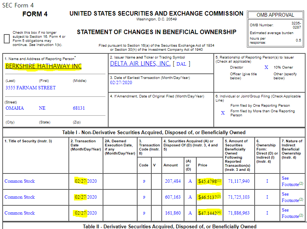Viewport: 307px width, 229px height.
Task: Click the 'Price' column header
Action: pyautogui.click(x=203, y=165)
